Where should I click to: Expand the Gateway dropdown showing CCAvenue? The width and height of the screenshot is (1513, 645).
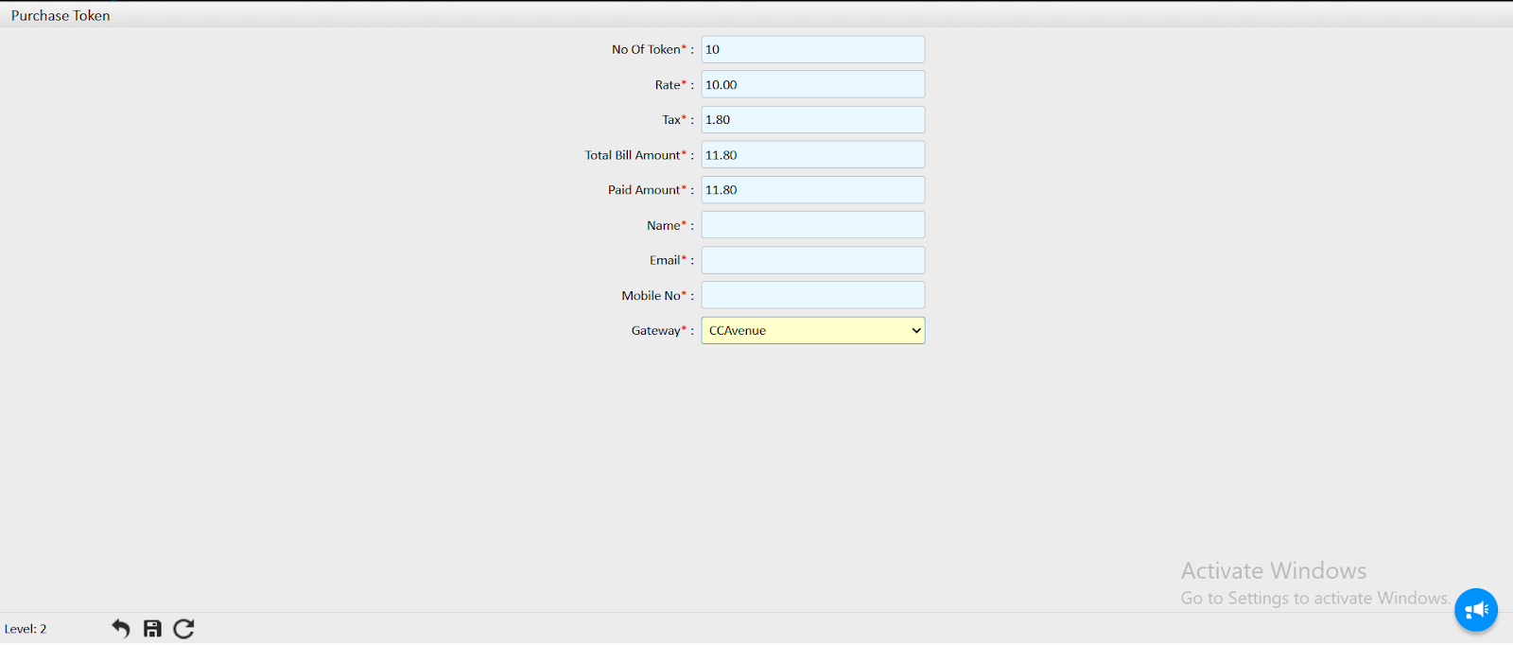(x=812, y=330)
